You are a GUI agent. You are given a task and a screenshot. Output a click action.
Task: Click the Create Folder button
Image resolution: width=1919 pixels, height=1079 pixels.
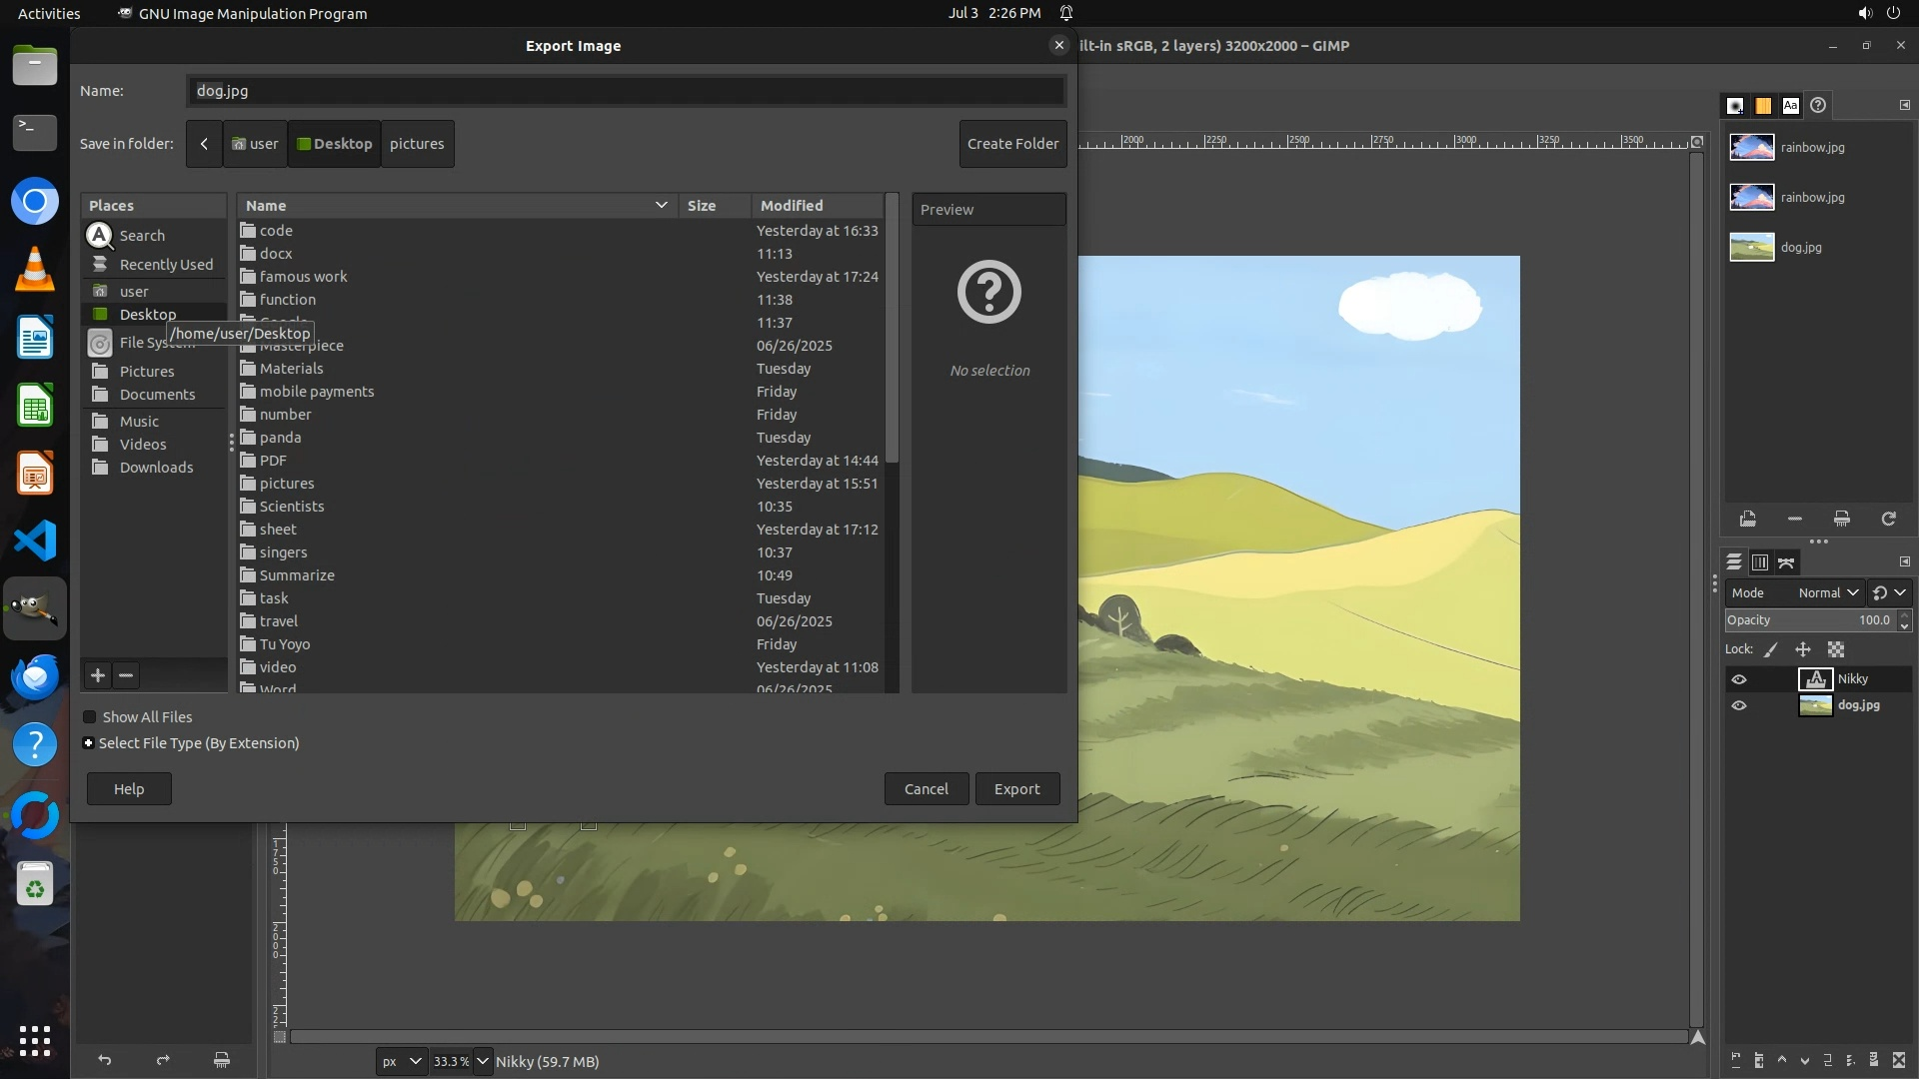pos(1012,144)
